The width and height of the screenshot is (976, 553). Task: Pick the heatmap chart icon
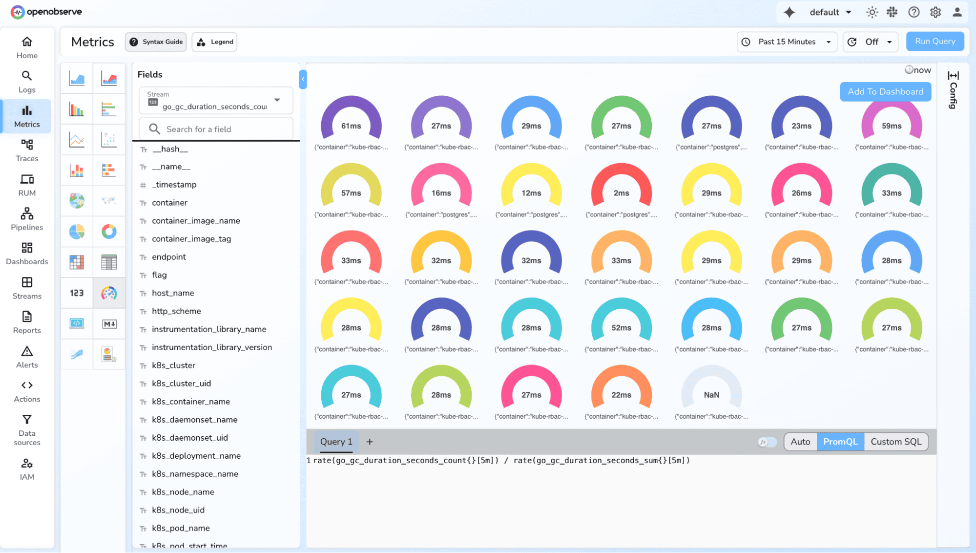tap(77, 262)
